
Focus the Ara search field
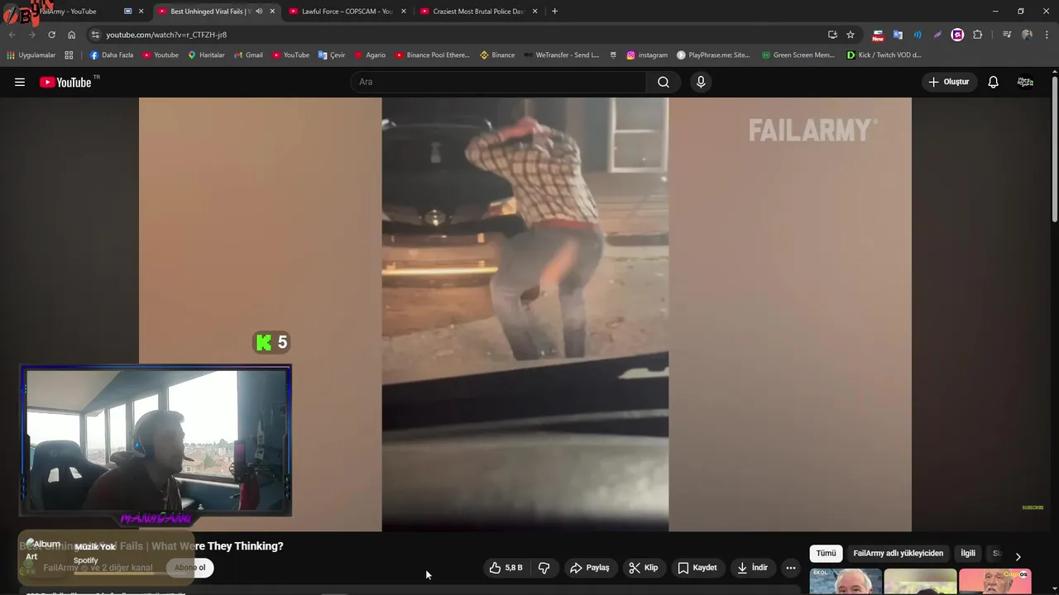[499, 82]
